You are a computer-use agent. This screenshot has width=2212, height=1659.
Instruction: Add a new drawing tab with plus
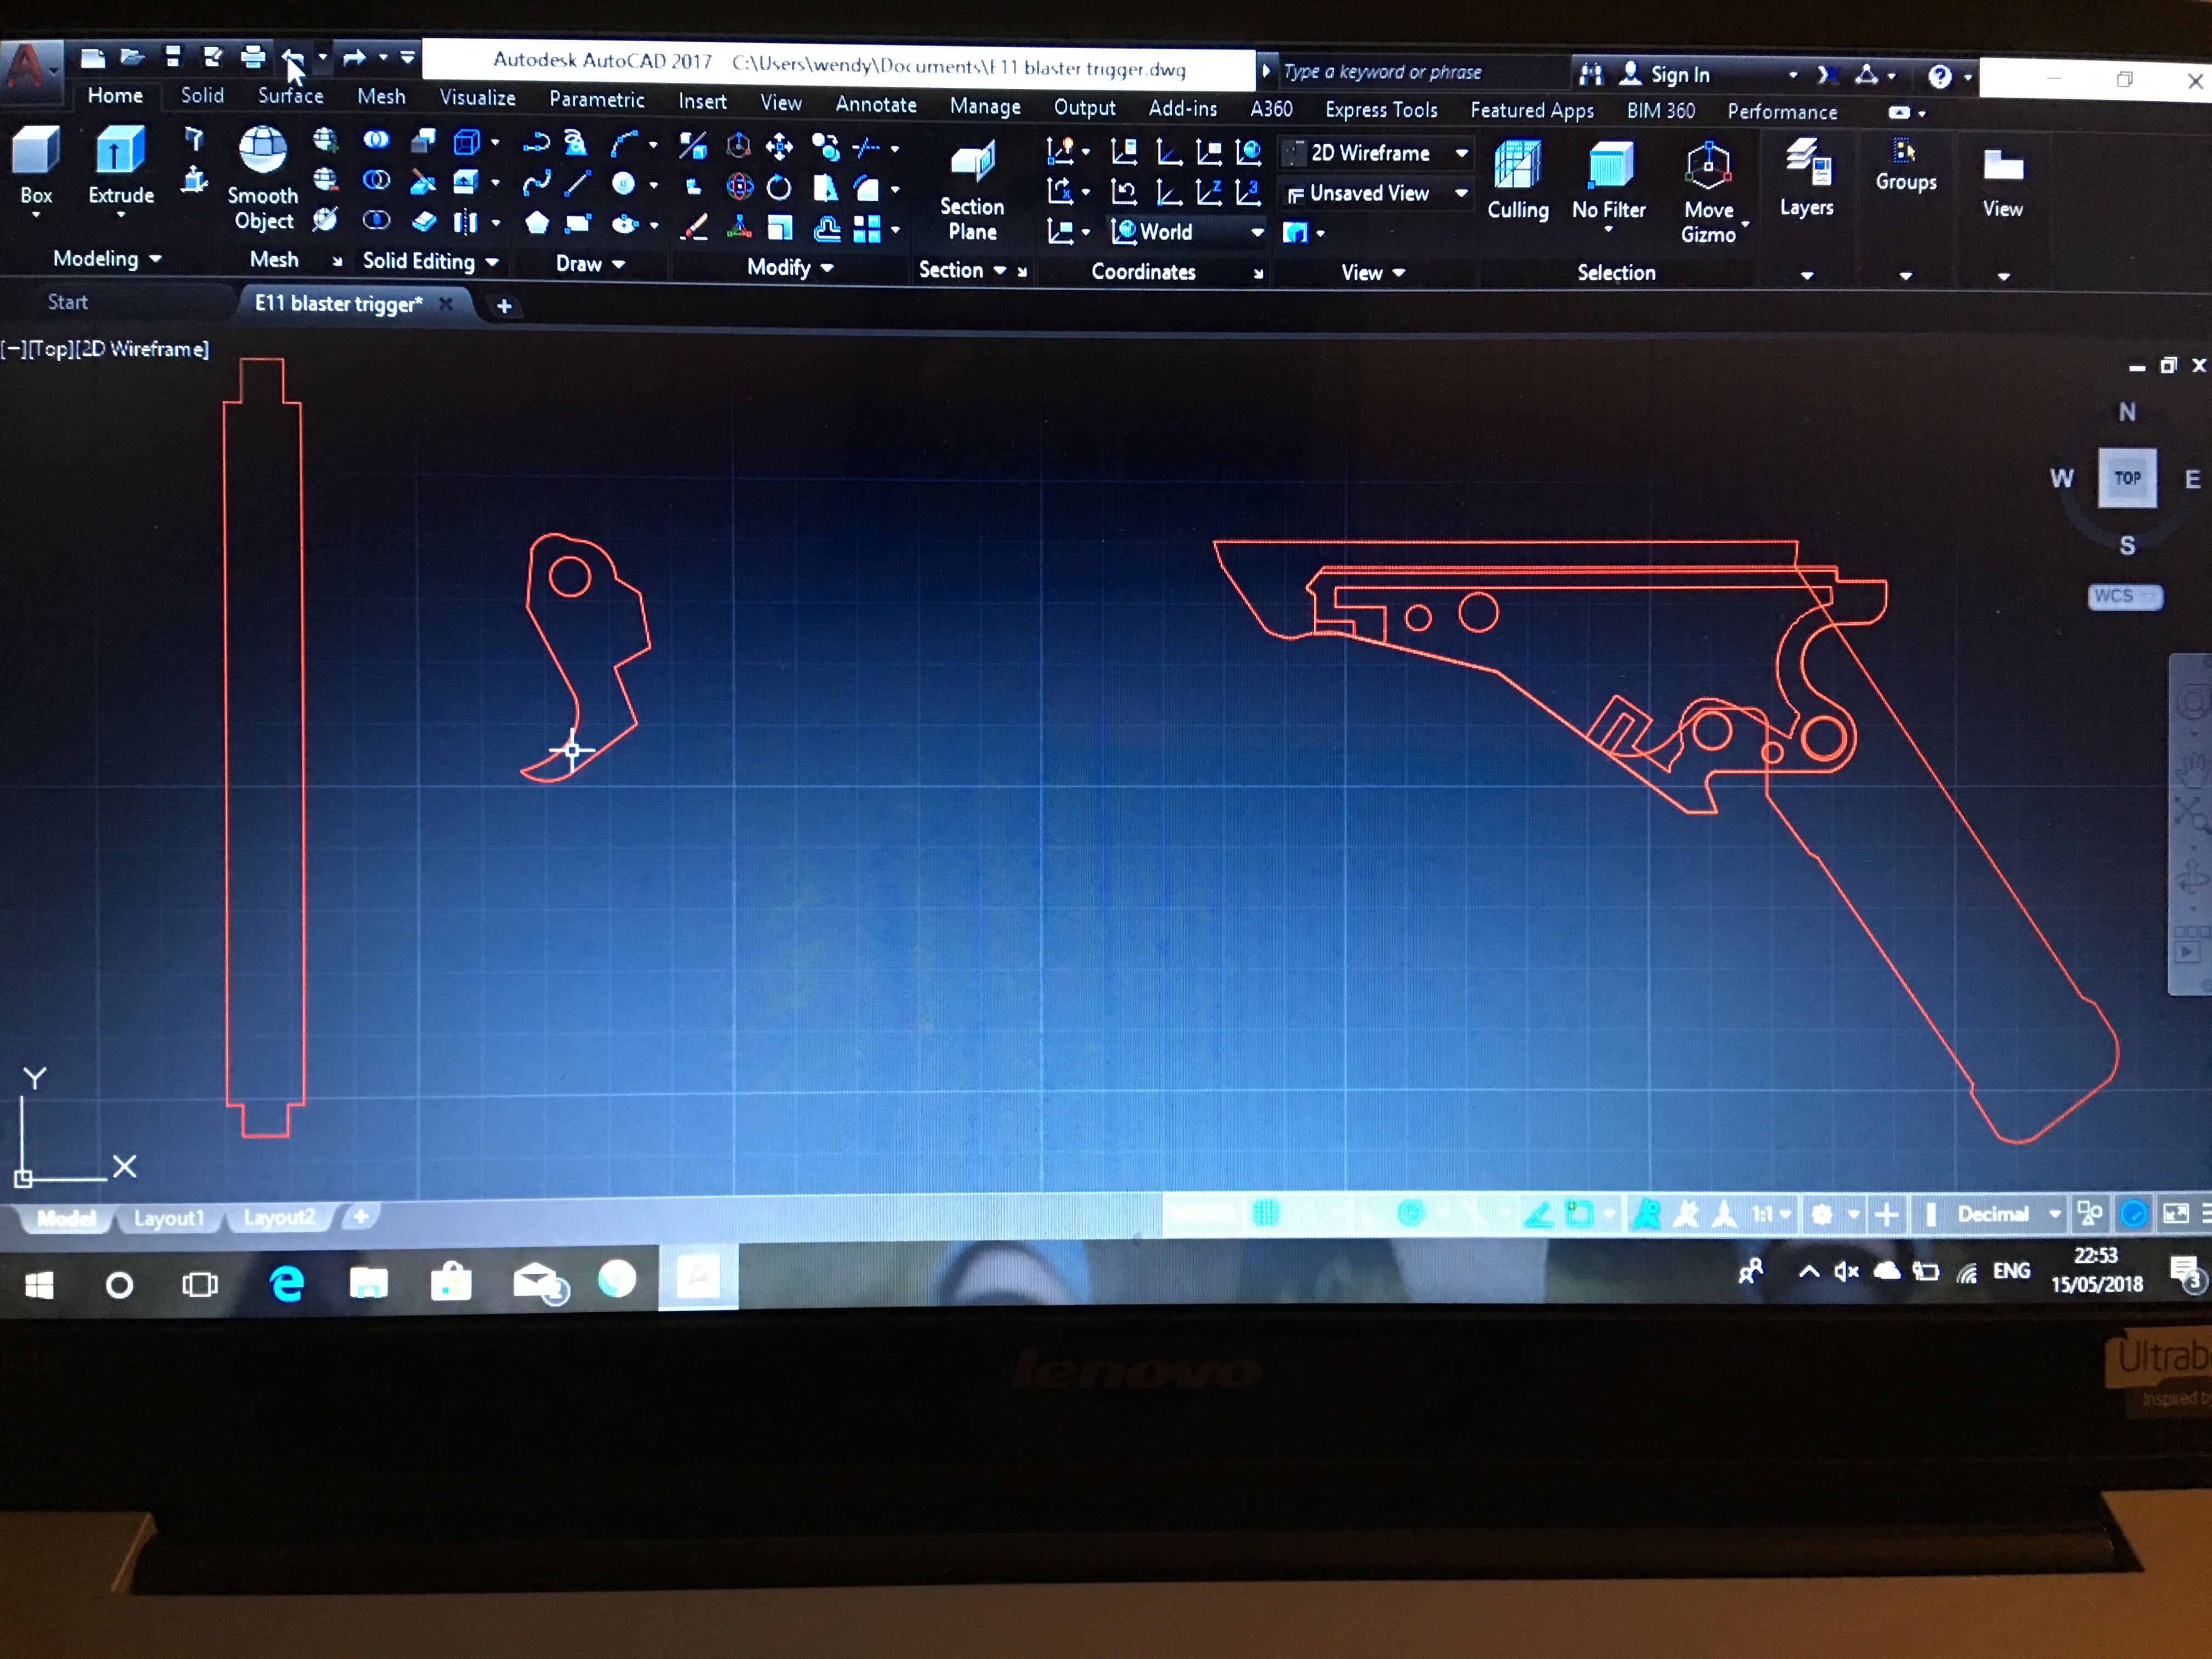point(504,306)
